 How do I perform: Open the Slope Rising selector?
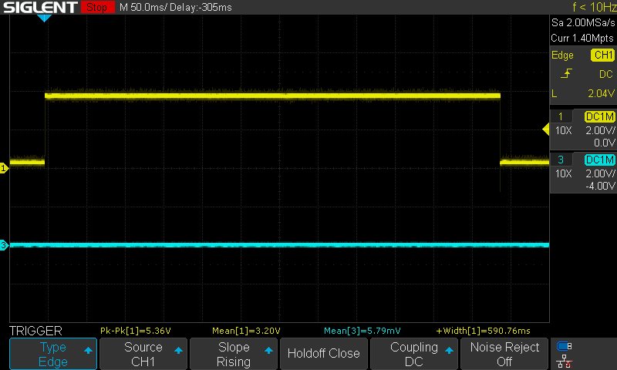(x=233, y=354)
